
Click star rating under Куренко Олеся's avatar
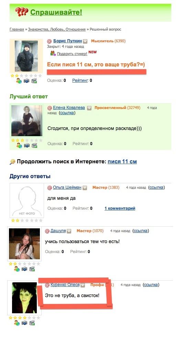tap(24, 317)
